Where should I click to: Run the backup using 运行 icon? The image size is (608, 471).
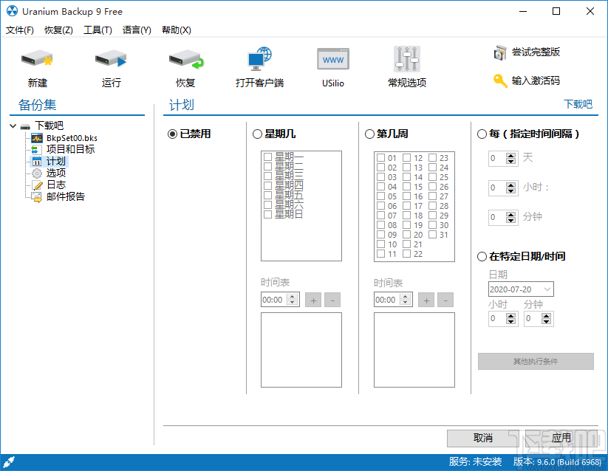(x=111, y=65)
